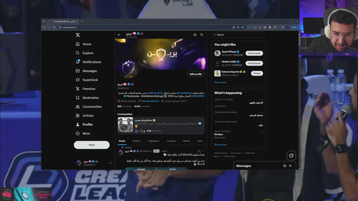Screen dimensions: 358x201
Task: Open the profile banner image
Action: pyautogui.click(x=161, y=54)
